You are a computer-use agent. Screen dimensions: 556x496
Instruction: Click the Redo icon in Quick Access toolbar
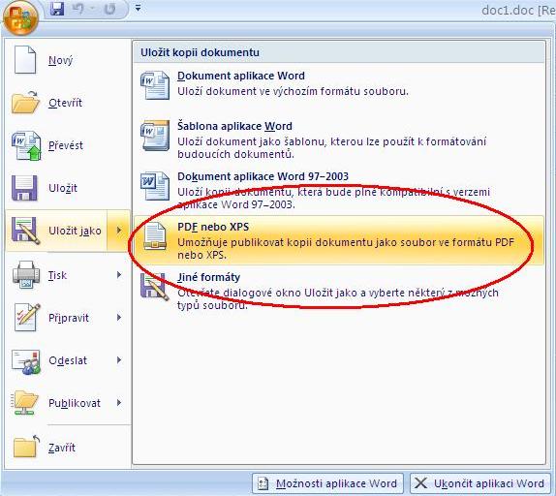click(x=109, y=9)
